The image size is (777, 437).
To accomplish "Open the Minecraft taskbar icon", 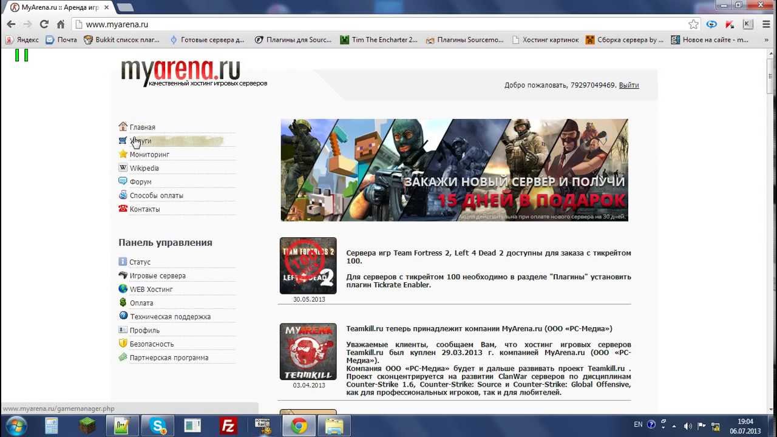I will click(87, 426).
